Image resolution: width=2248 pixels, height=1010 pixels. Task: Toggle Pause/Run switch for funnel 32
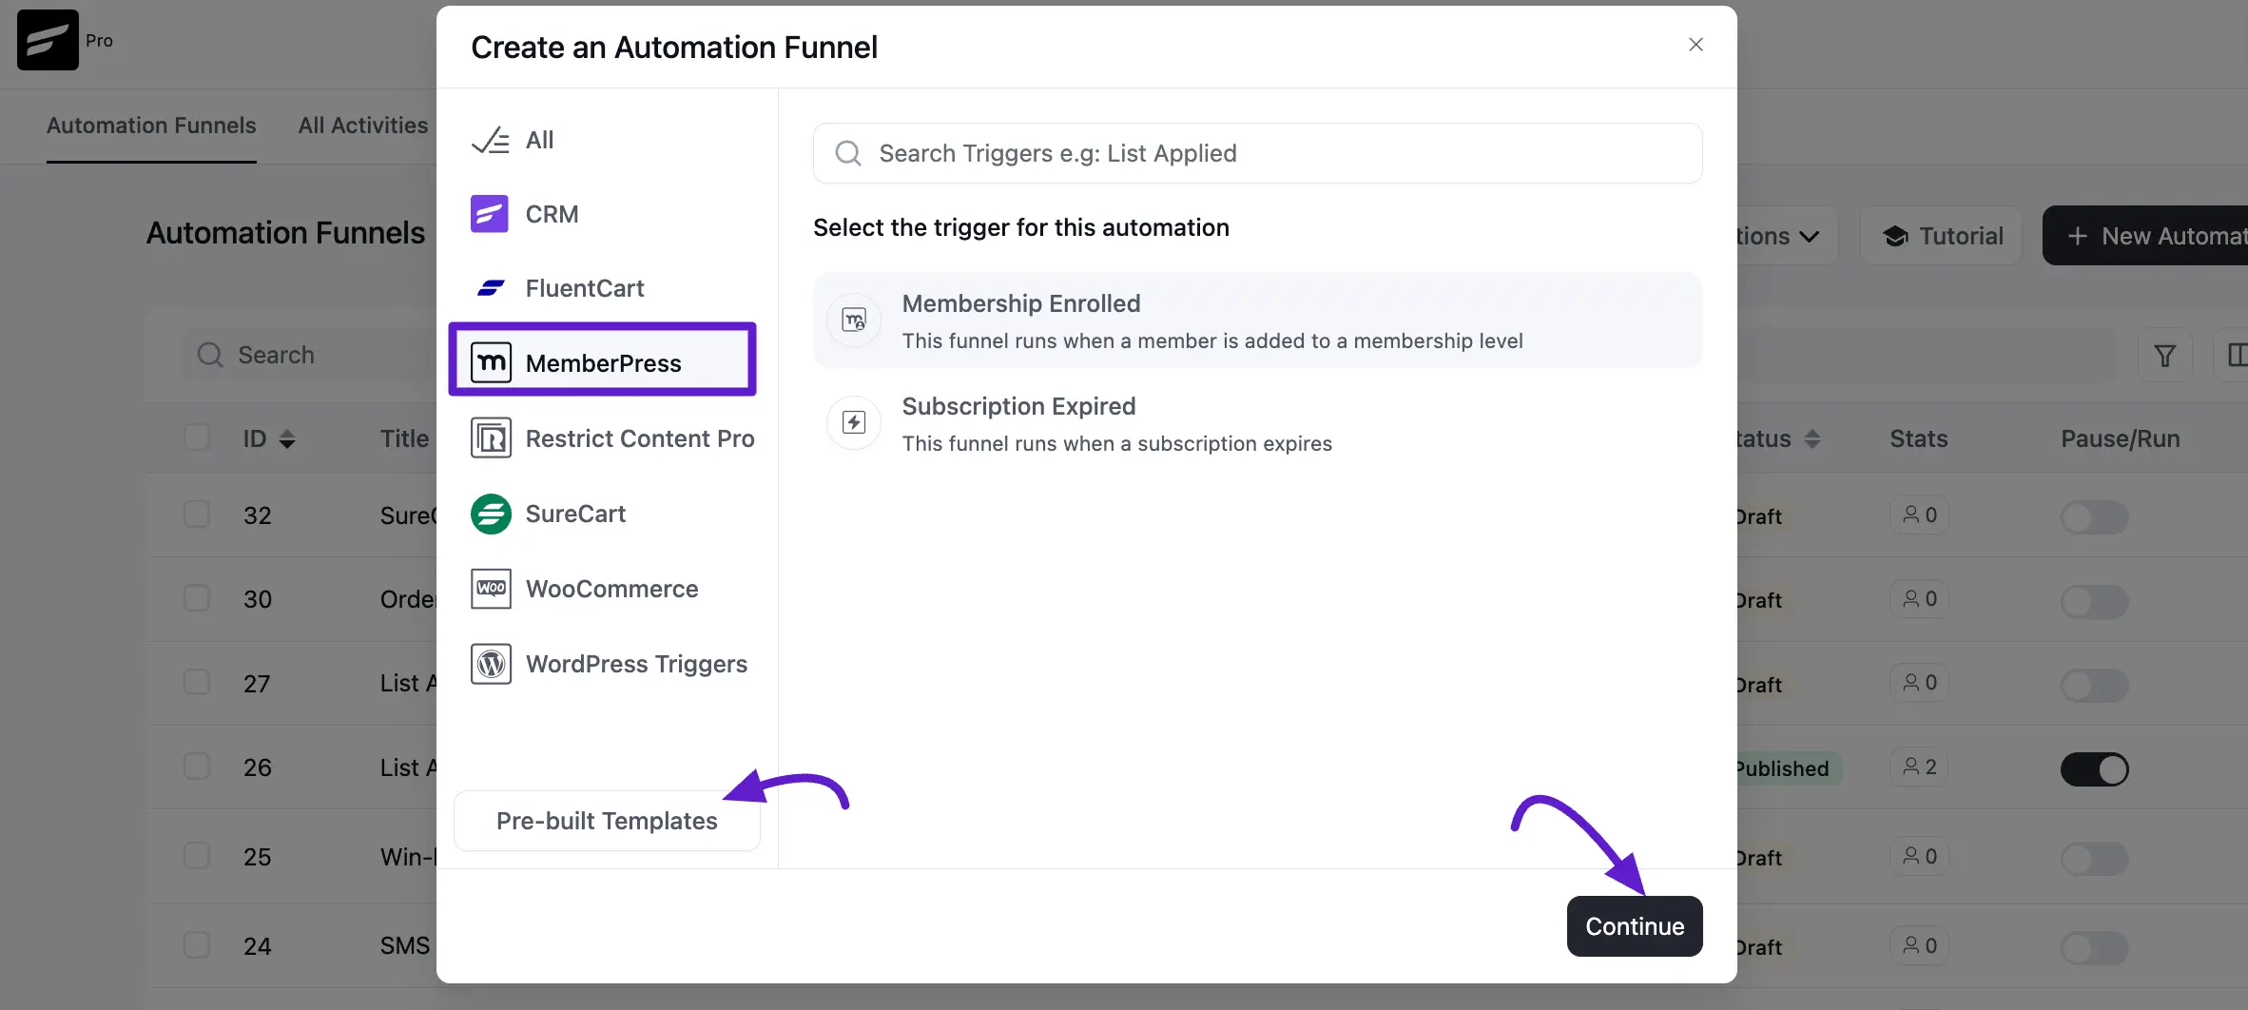[x=2094, y=516]
